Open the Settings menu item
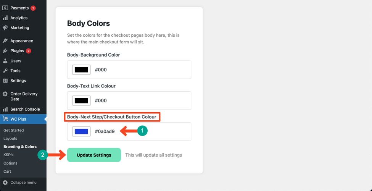The image size is (372, 191). point(18,81)
